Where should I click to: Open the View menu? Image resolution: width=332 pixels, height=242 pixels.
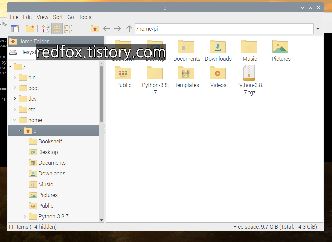(x=43, y=17)
